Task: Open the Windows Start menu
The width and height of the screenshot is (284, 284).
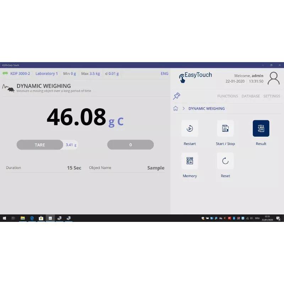Action: pyautogui.click(x=5, y=218)
